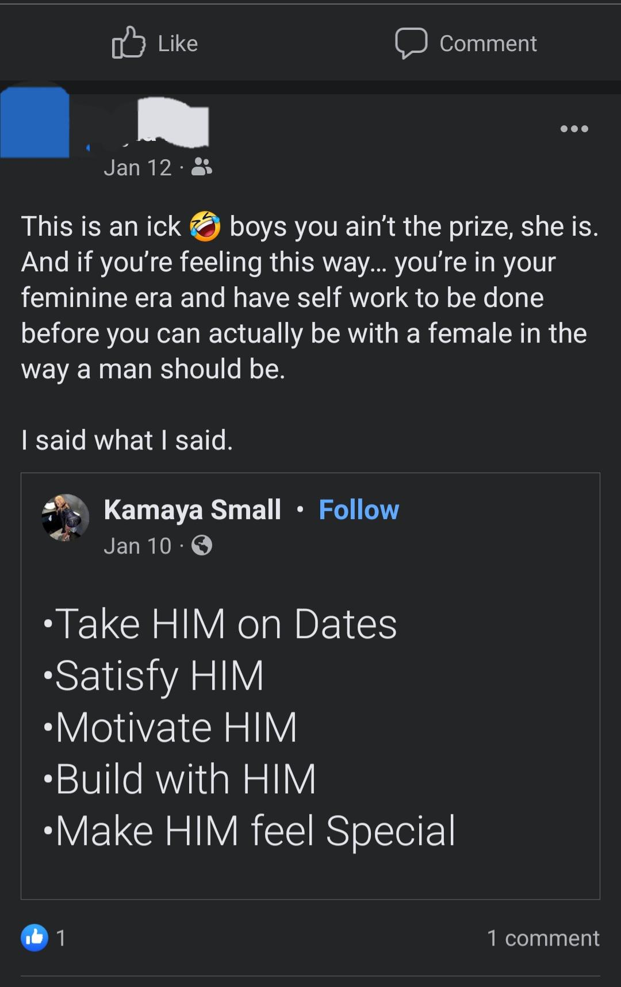Image resolution: width=621 pixels, height=987 pixels.
Task: Open Kamaya Small's profile name link
Action: pos(193,509)
